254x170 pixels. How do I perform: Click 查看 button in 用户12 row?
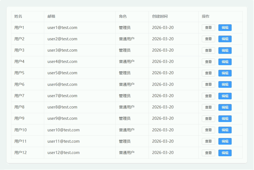[208, 153]
